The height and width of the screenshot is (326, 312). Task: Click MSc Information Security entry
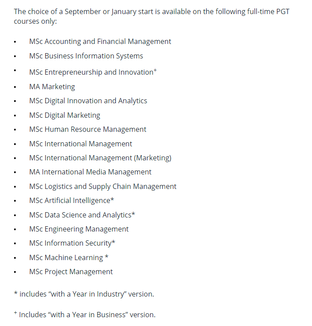tap(72, 243)
